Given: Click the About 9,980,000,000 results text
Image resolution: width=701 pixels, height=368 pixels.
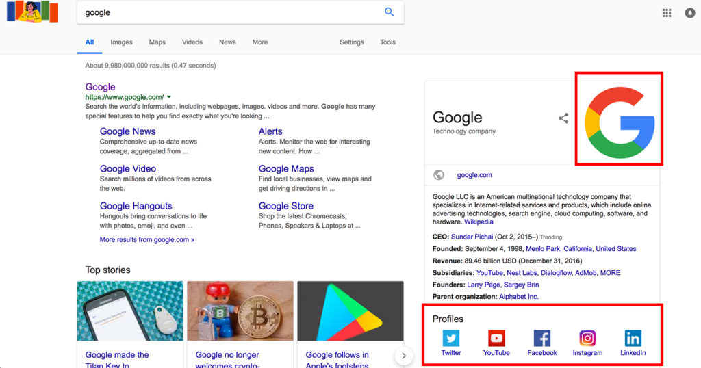Looking at the screenshot, I should pos(151,65).
